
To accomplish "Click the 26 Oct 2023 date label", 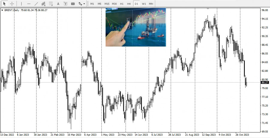I will point(242,135).
